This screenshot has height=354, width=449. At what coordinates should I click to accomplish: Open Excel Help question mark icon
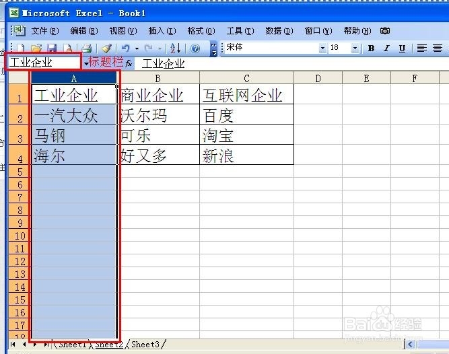(x=195, y=48)
